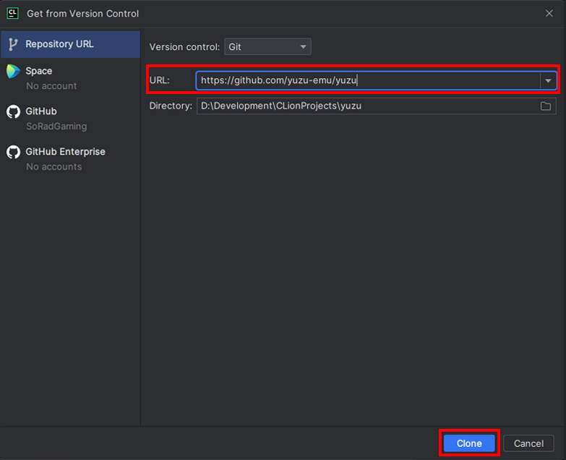Cancel the clone dialog
The height and width of the screenshot is (460, 566).
tap(528, 443)
